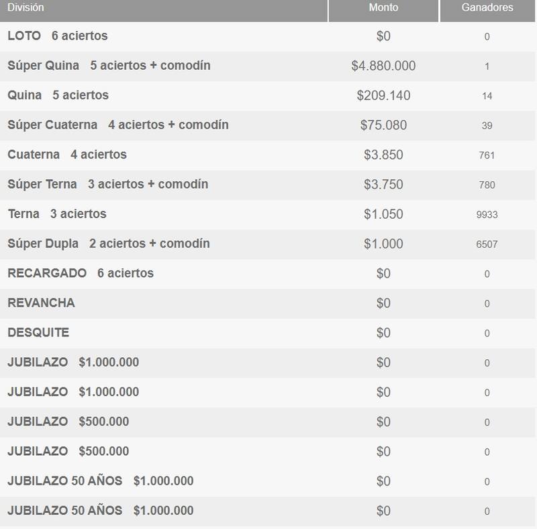Select the 6507 winners count
Viewport: 537px width, 529px height.
coord(487,244)
